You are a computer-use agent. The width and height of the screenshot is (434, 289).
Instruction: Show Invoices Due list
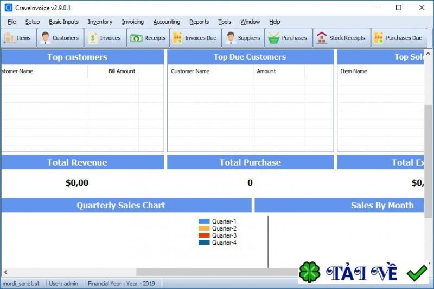(195, 38)
